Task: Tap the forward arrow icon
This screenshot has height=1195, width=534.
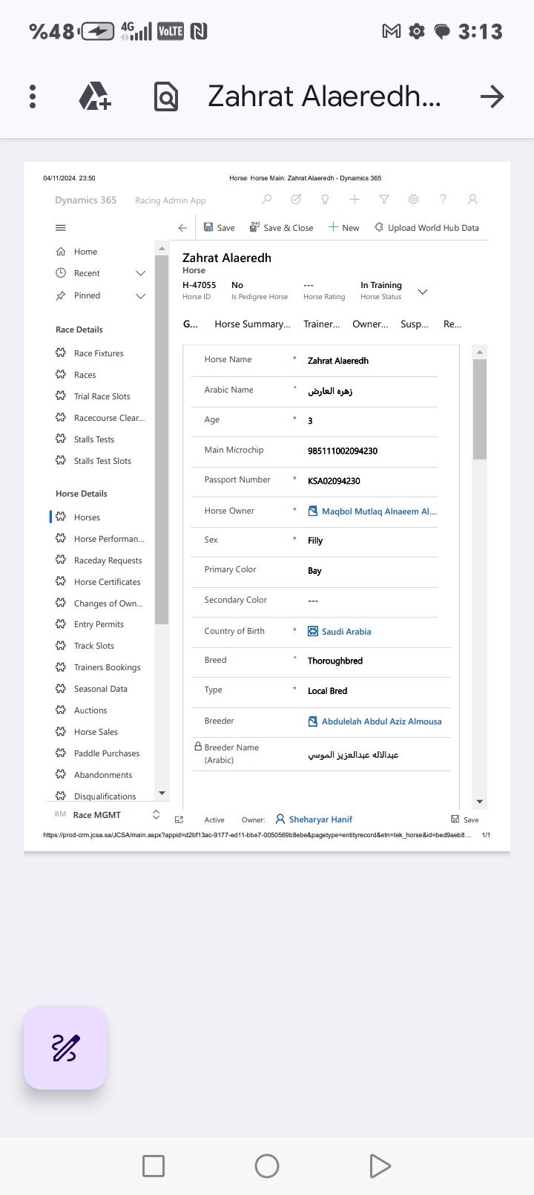Action: pos(492,96)
